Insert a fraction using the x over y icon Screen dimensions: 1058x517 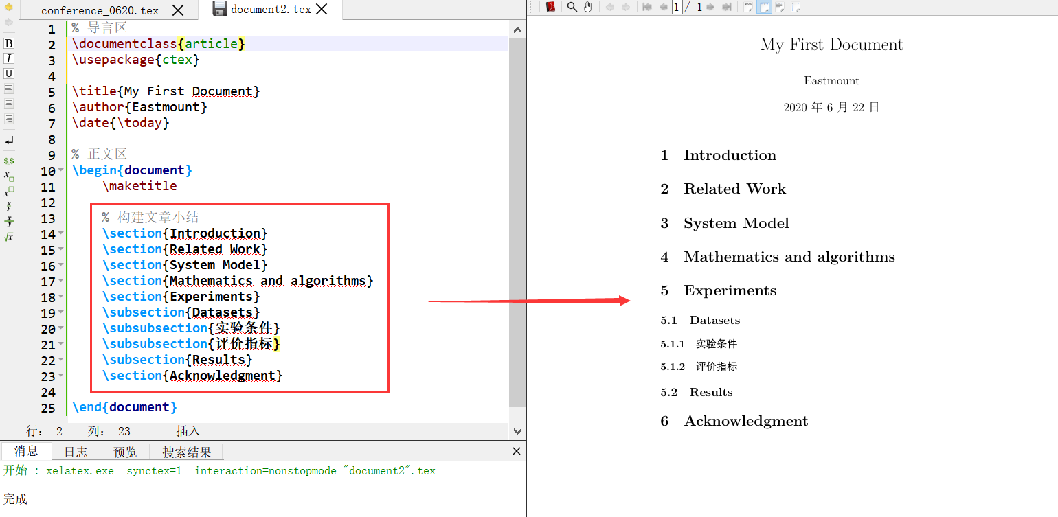coord(9,206)
